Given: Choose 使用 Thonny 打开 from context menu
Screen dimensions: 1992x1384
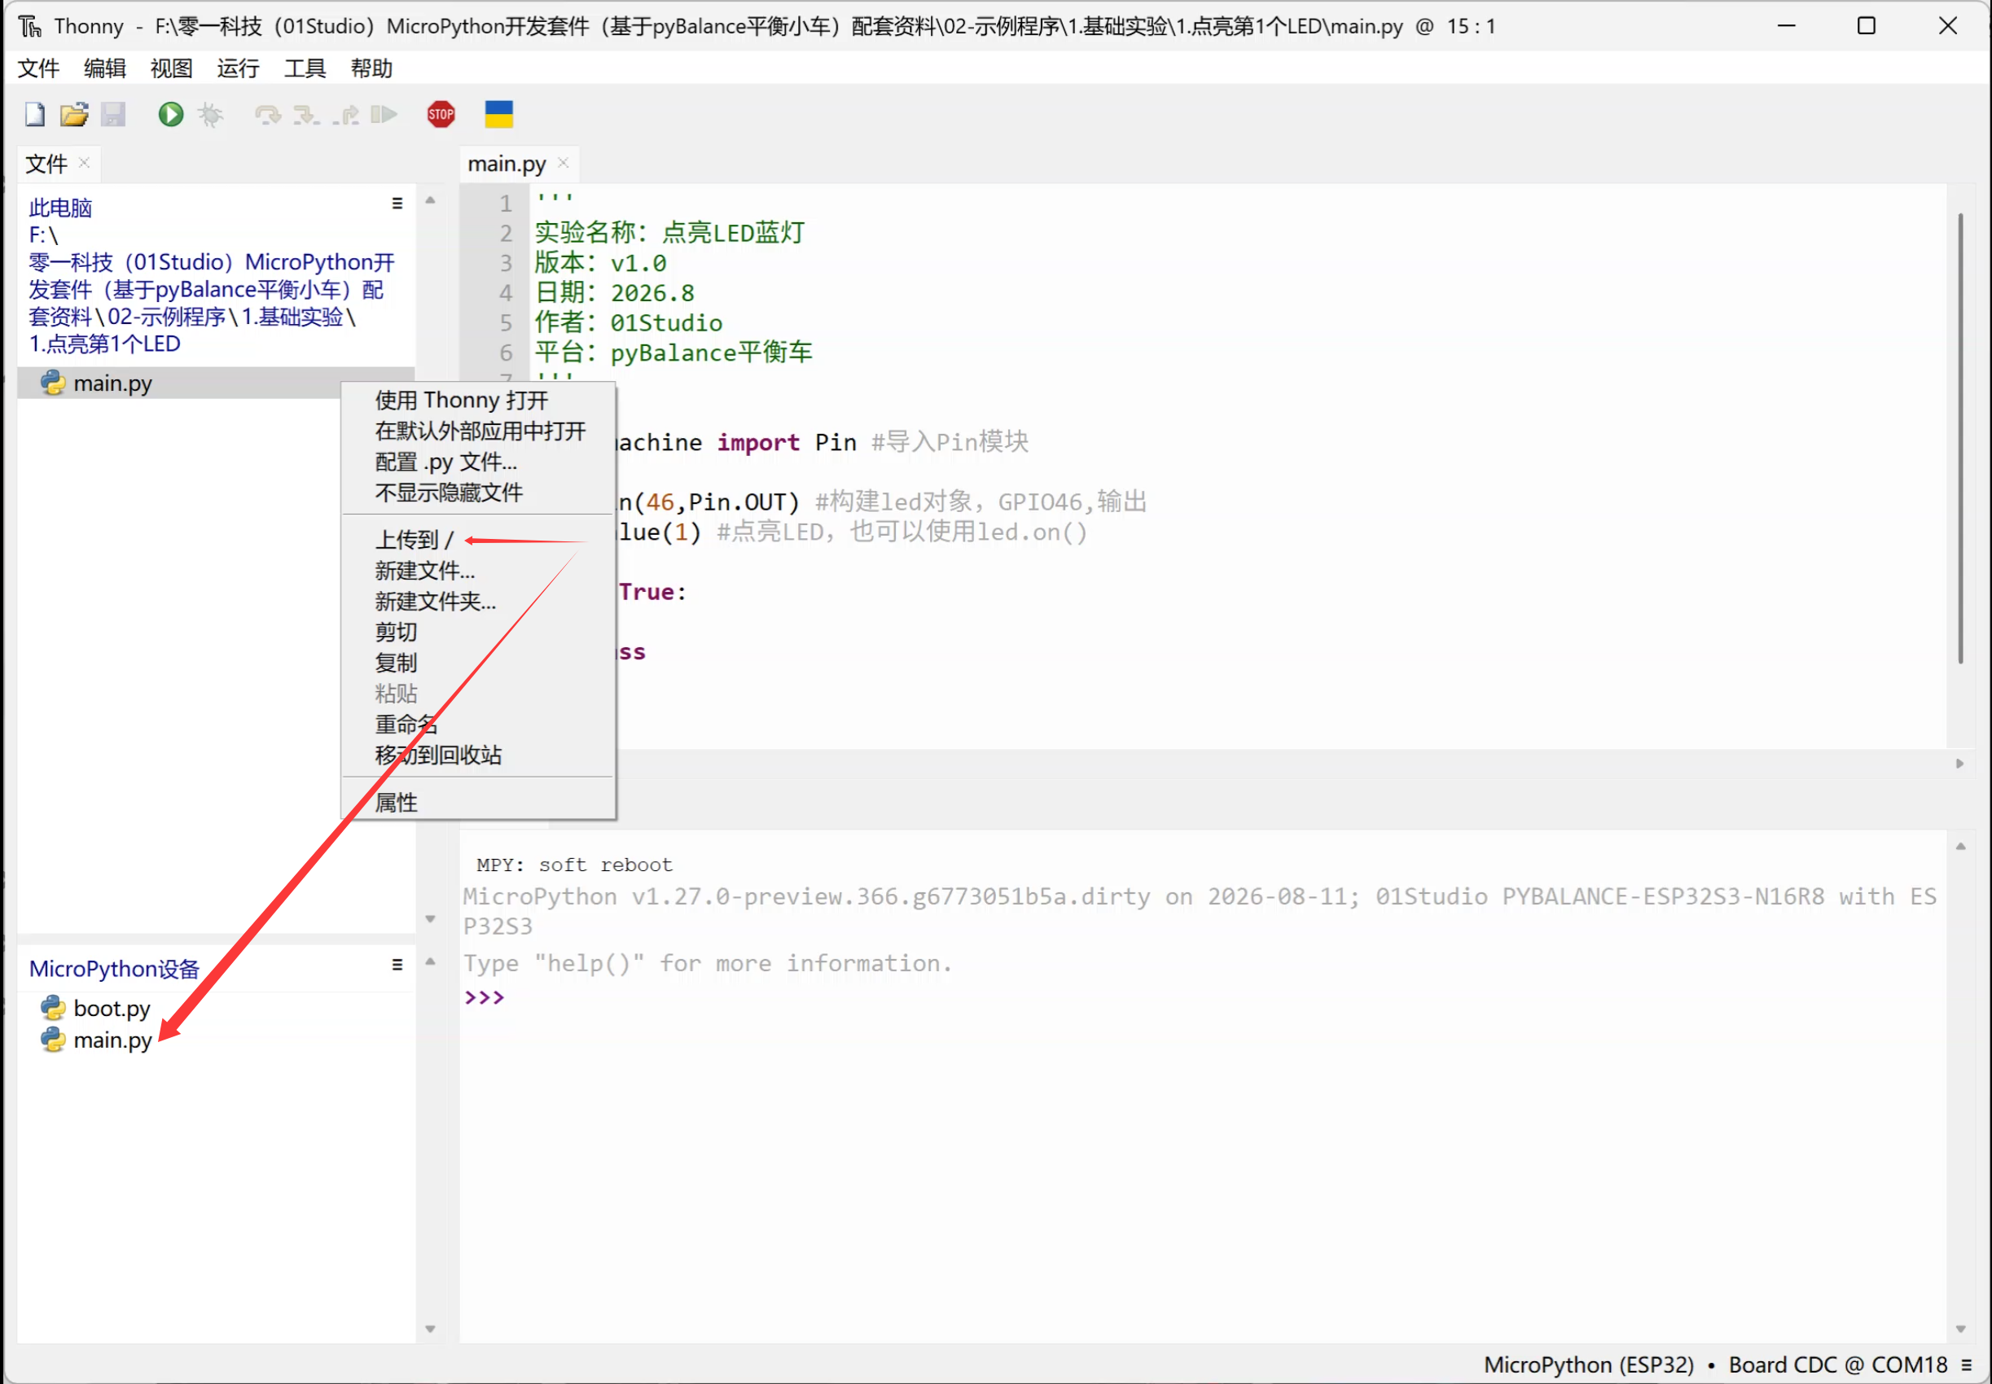Looking at the screenshot, I should (479, 400).
